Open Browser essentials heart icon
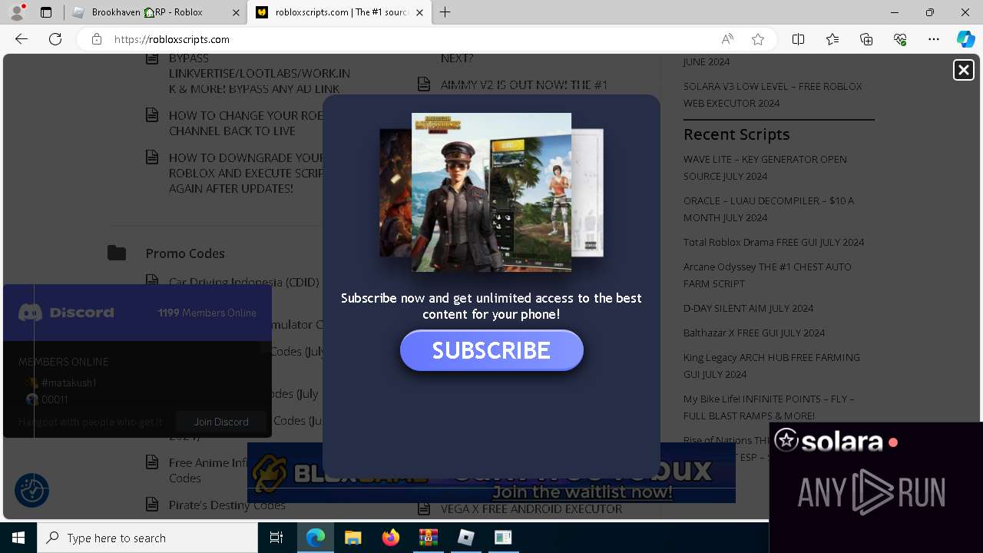Screen dimensions: 983x553 tap(900, 39)
